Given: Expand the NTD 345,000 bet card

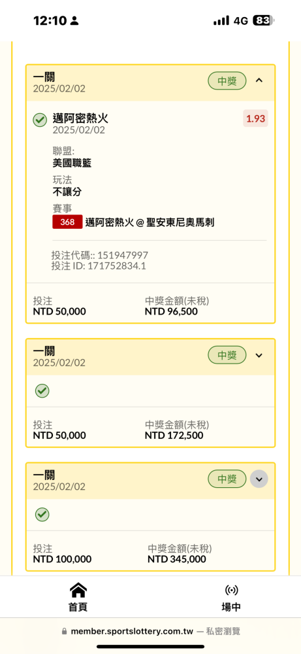Looking at the screenshot, I should click(x=259, y=479).
